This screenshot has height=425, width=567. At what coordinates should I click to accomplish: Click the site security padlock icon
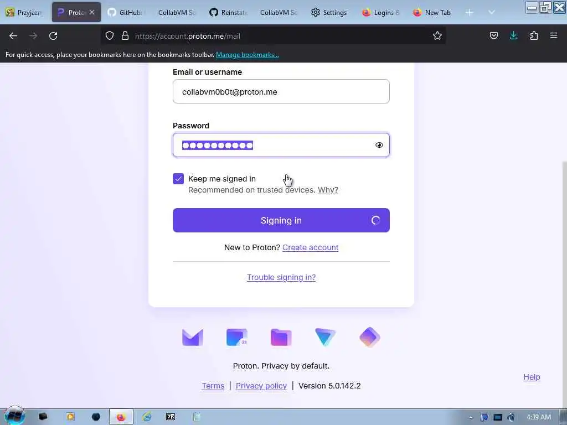125,35
